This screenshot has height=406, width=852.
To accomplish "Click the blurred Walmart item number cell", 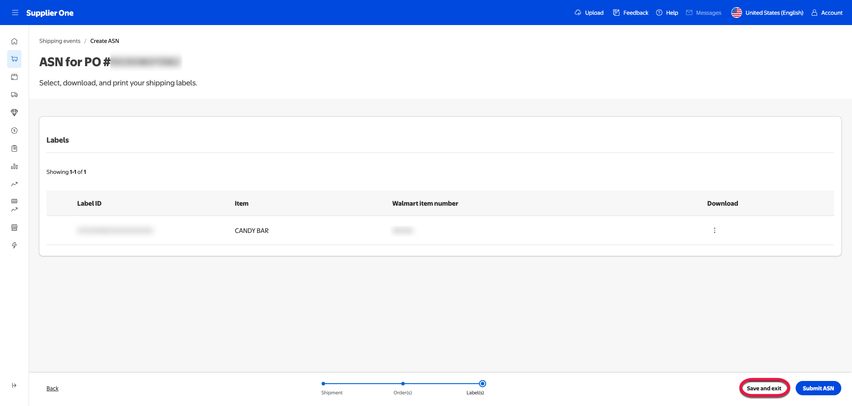I will click(403, 230).
